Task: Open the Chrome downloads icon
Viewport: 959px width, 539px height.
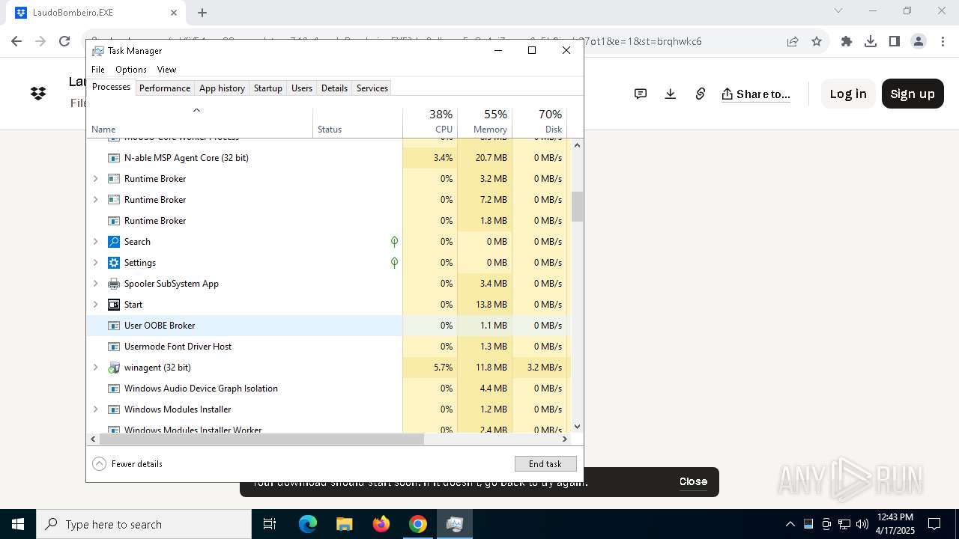Action: click(x=871, y=41)
